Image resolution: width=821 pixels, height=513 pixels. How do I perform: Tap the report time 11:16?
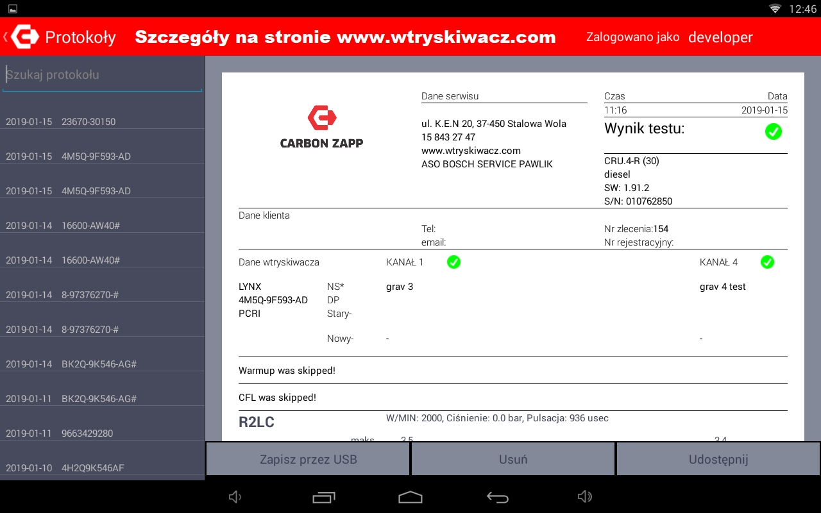pyautogui.click(x=616, y=110)
